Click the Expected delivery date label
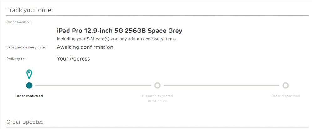The image size is (312, 129). point(26,47)
